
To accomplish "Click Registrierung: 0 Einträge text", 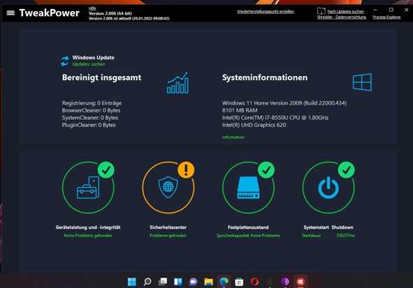I will (92, 103).
